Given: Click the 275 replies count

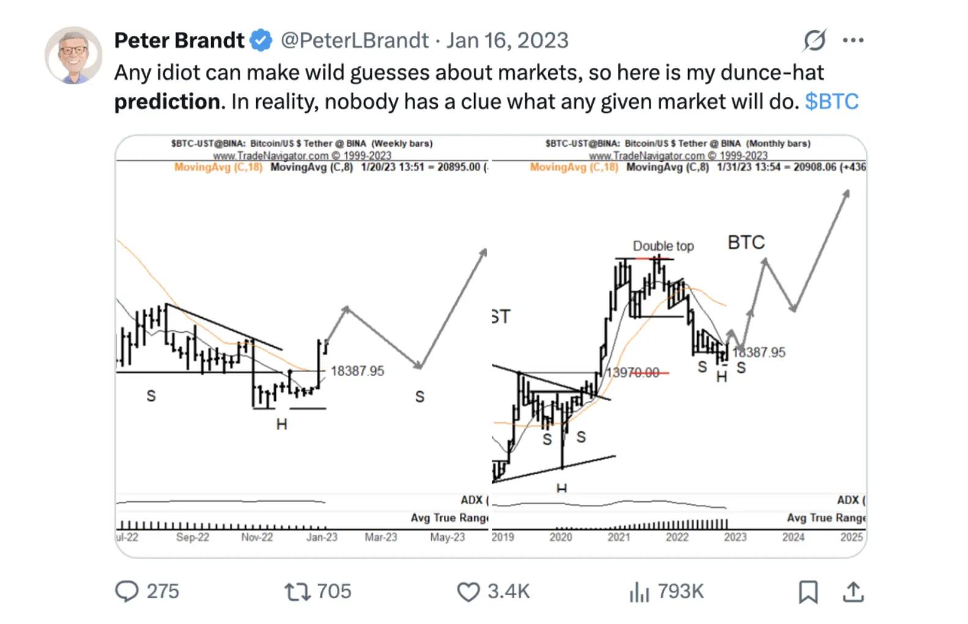Looking at the screenshot, I should click(x=163, y=591).
